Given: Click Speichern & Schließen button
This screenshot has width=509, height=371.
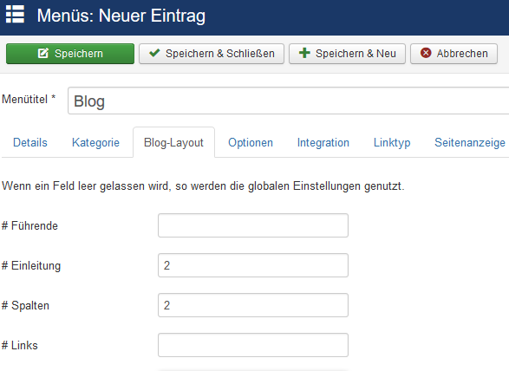Looking at the screenshot, I should (x=212, y=54).
